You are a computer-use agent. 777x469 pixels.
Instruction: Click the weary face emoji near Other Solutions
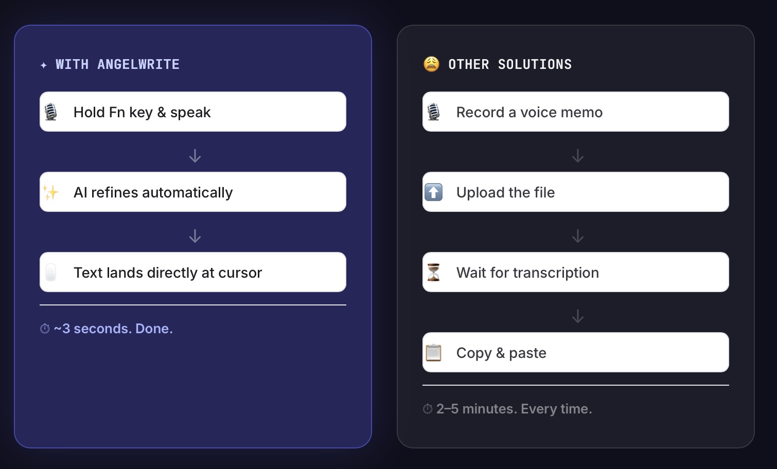(x=431, y=64)
